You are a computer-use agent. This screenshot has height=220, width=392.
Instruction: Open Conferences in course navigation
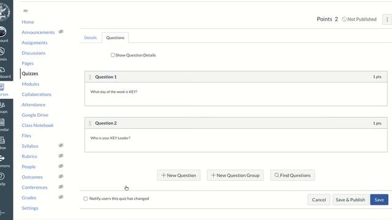[34, 188]
